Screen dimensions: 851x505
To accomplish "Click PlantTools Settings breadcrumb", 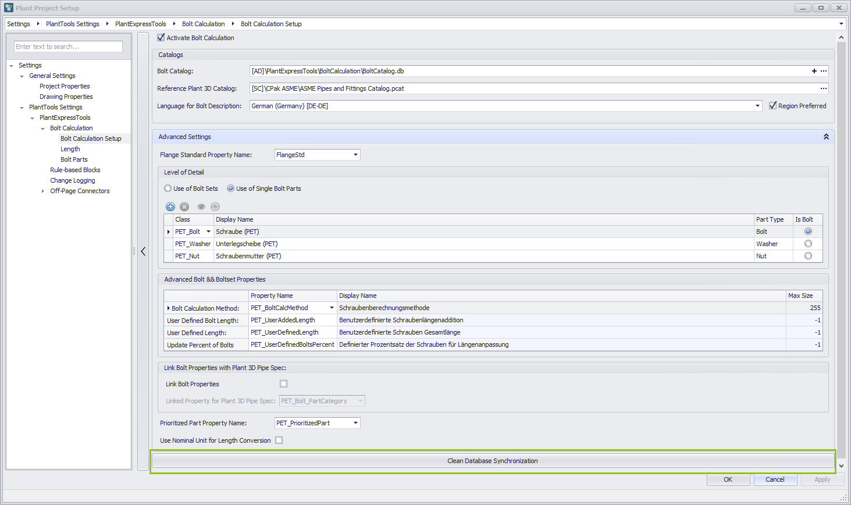I will click(x=73, y=24).
